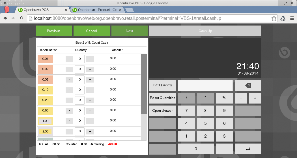Tap keypad digit 8

pyautogui.click(x=205, y=111)
